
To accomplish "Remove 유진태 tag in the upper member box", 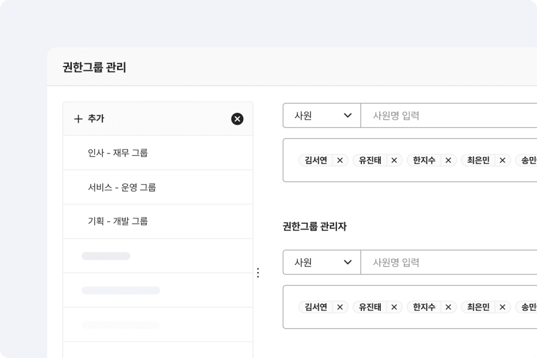I will 394,160.
